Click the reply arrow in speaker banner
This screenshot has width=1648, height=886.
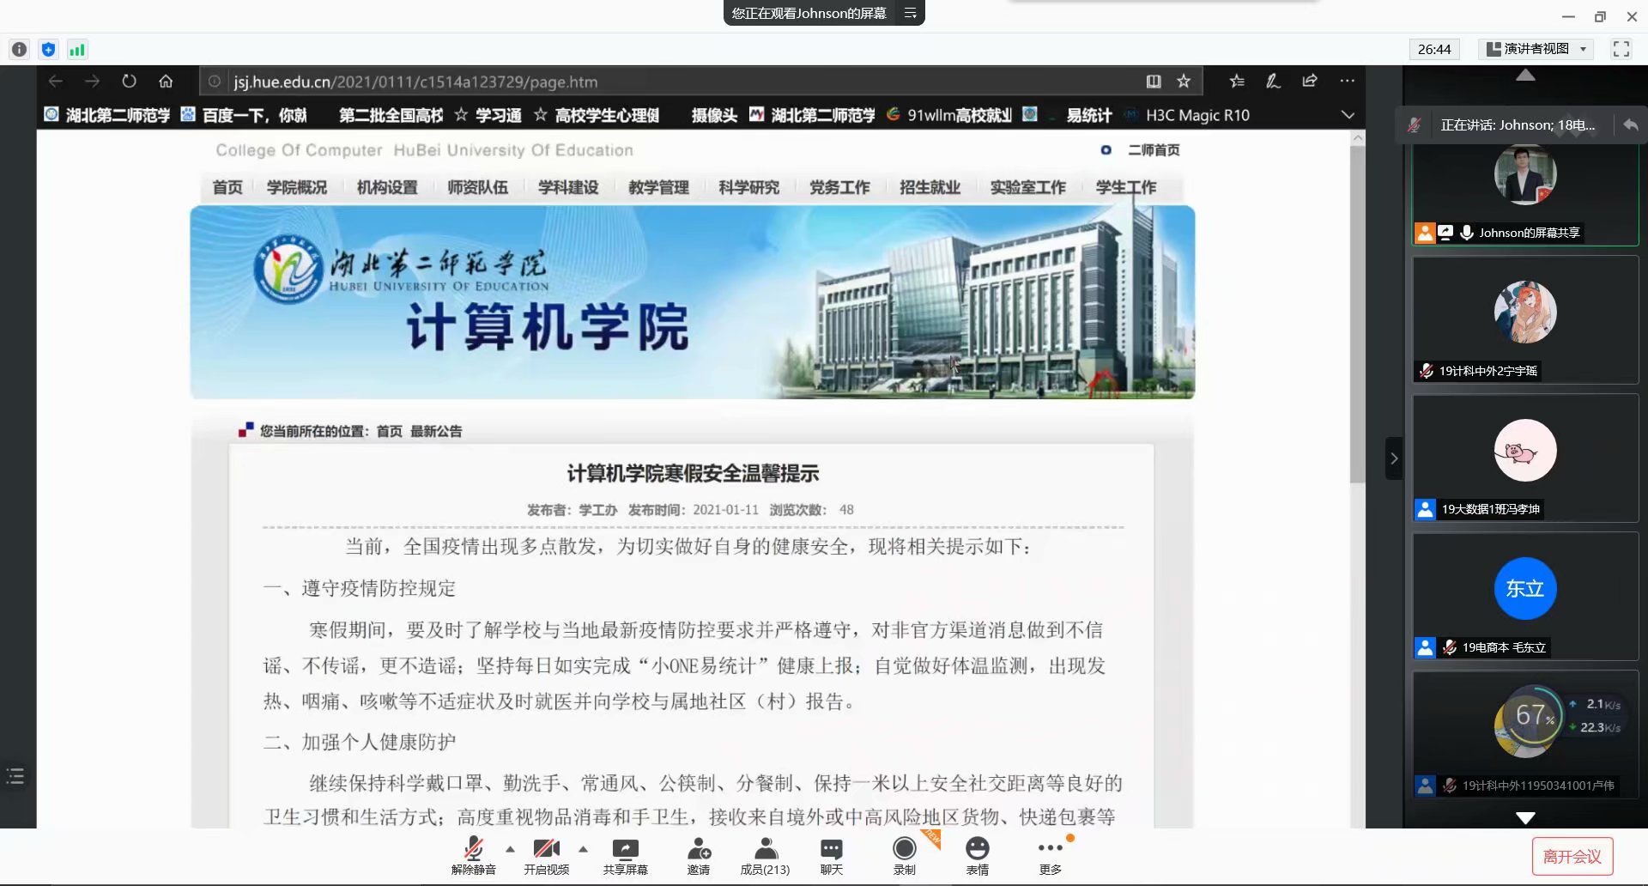point(1630,125)
